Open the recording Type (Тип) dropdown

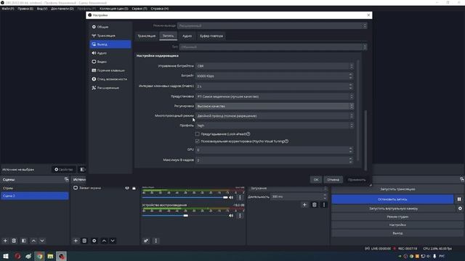[273, 46]
